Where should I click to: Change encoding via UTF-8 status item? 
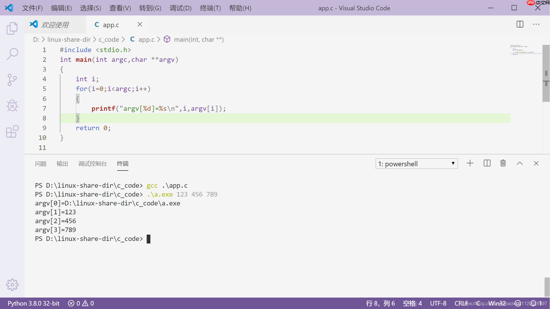point(438,303)
